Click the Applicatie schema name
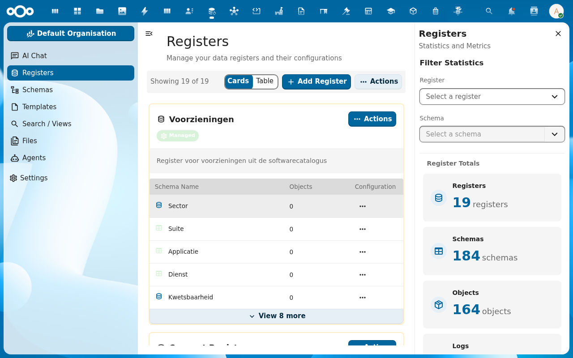573x358 pixels. (x=183, y=251)
